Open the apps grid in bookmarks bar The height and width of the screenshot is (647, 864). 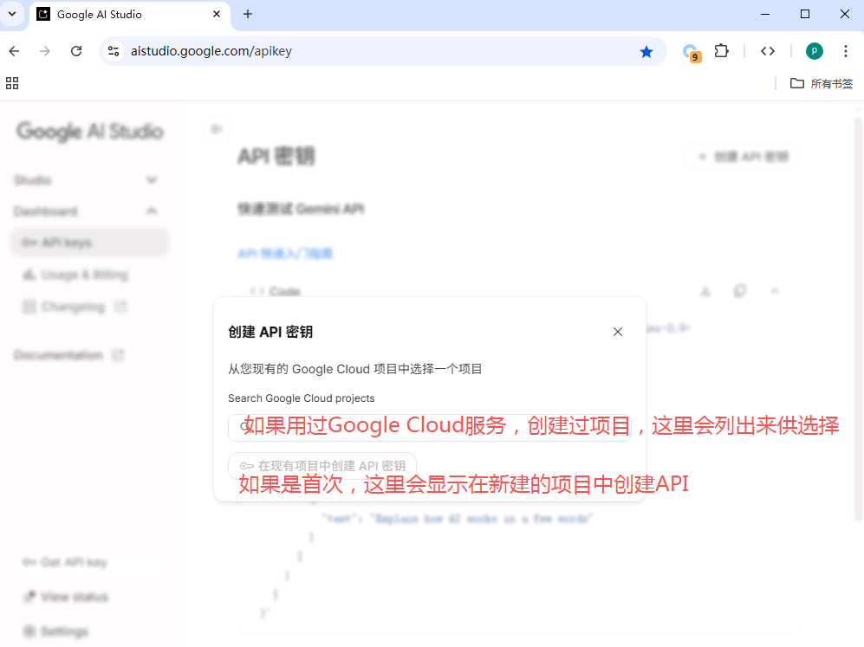(12, 83)
